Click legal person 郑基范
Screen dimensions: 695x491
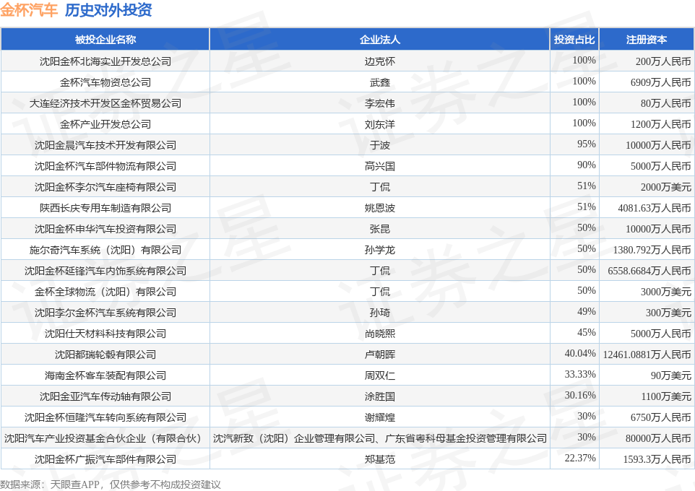click(x=380, y=459)
